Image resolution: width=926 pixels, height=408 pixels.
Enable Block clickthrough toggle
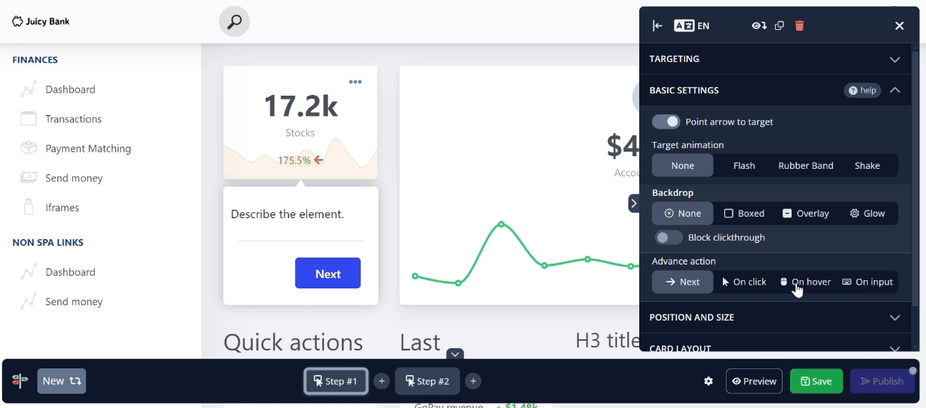(668, 238)
